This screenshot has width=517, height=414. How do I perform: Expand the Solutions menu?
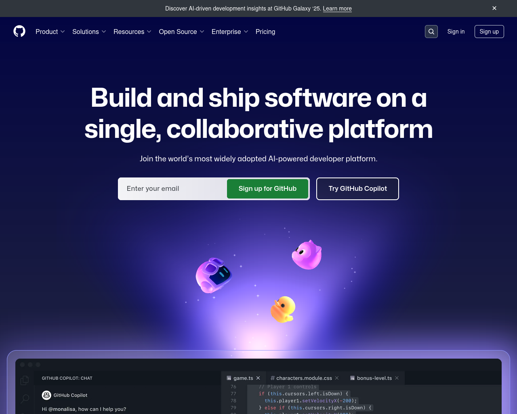click(89, 32)
